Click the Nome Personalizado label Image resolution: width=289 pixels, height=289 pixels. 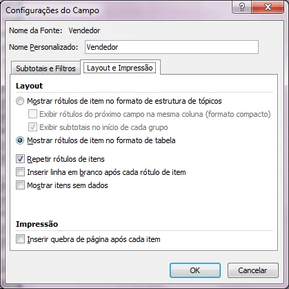(43, 47)
